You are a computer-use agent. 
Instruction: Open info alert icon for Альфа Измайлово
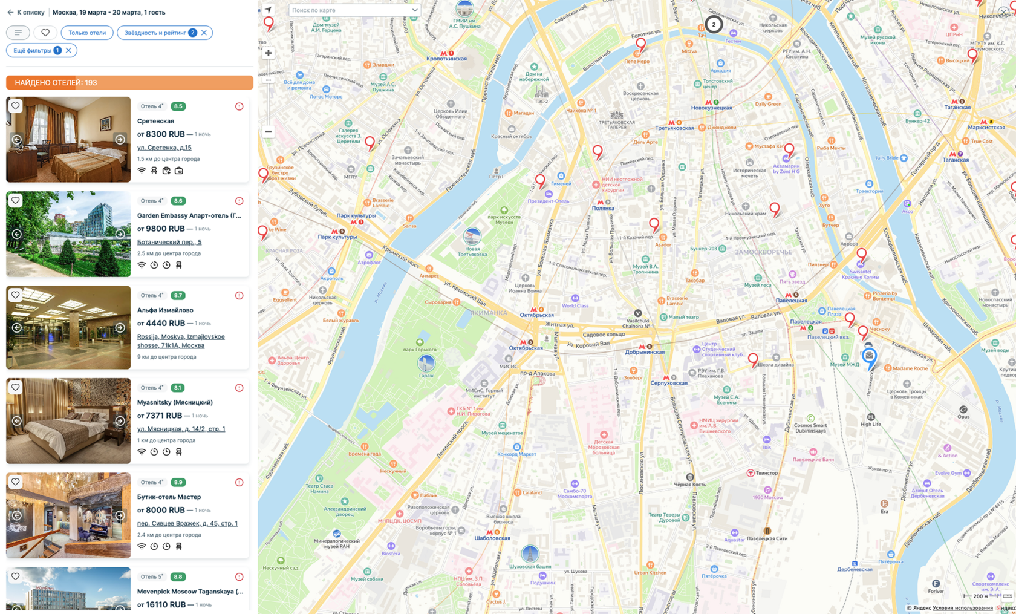click(239, 296)
